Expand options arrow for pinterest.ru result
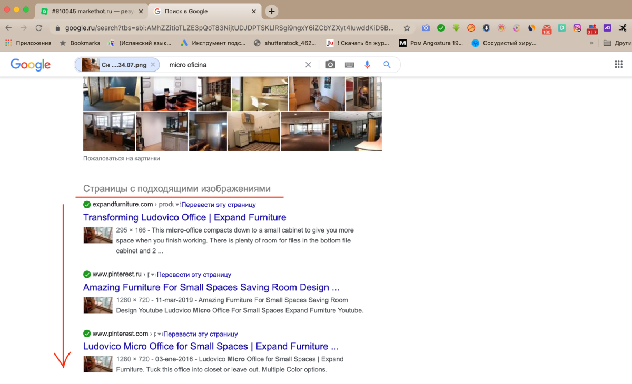Screen dimensions: 632x384 (153, 275)
